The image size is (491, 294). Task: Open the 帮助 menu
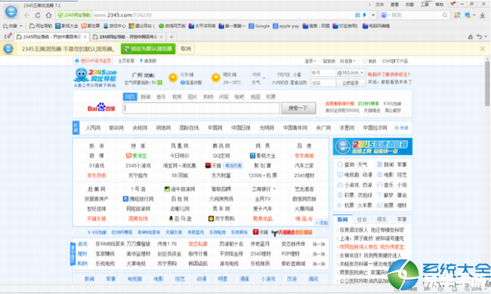(x=440, y=5)
